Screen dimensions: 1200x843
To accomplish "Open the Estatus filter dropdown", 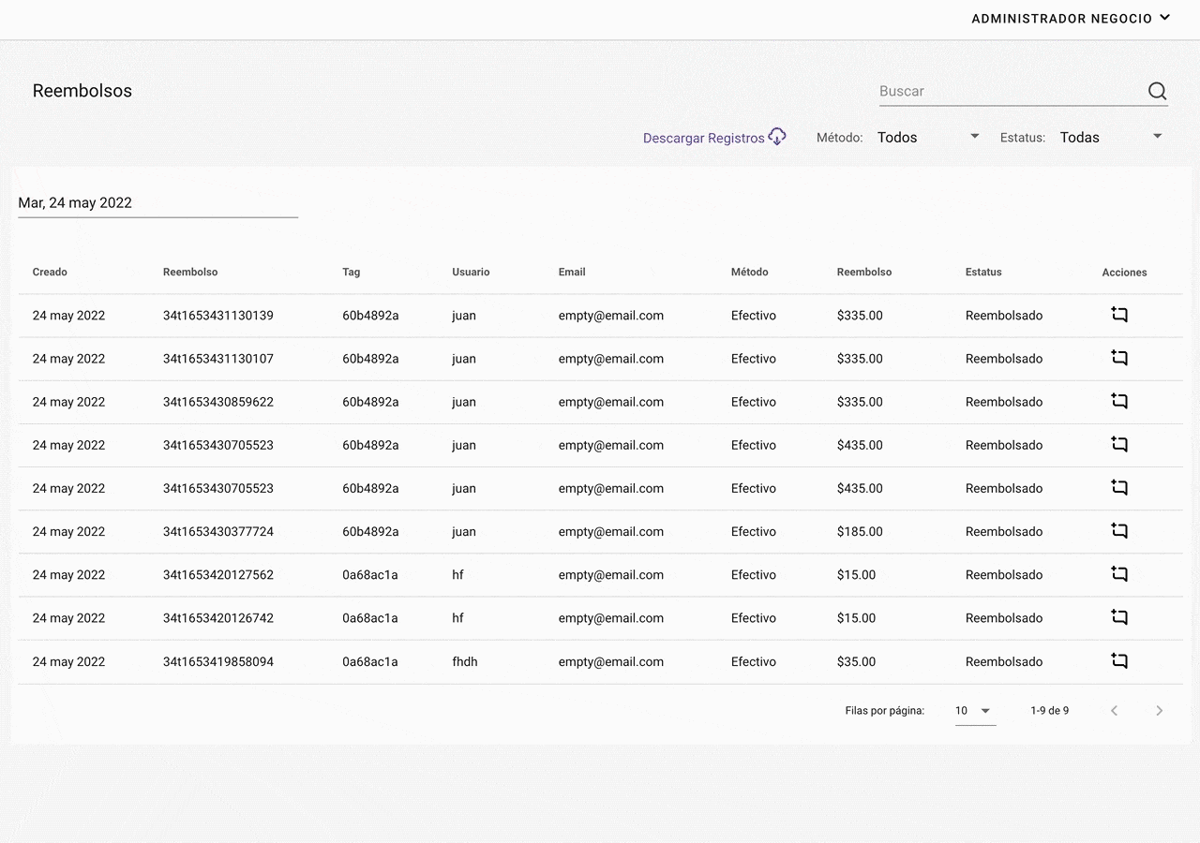I will pyautogui.click(x=1111, y=138).
